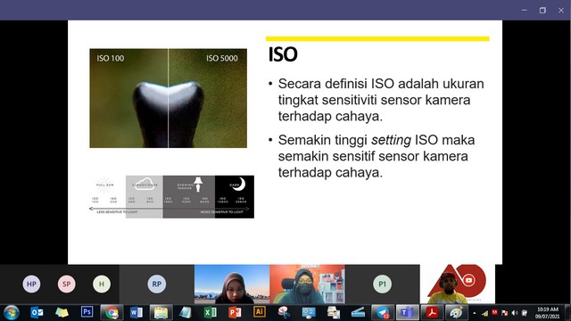
Task: Switch to Microsoft Teams taskbar icon
Action: [x=407, y=312]
